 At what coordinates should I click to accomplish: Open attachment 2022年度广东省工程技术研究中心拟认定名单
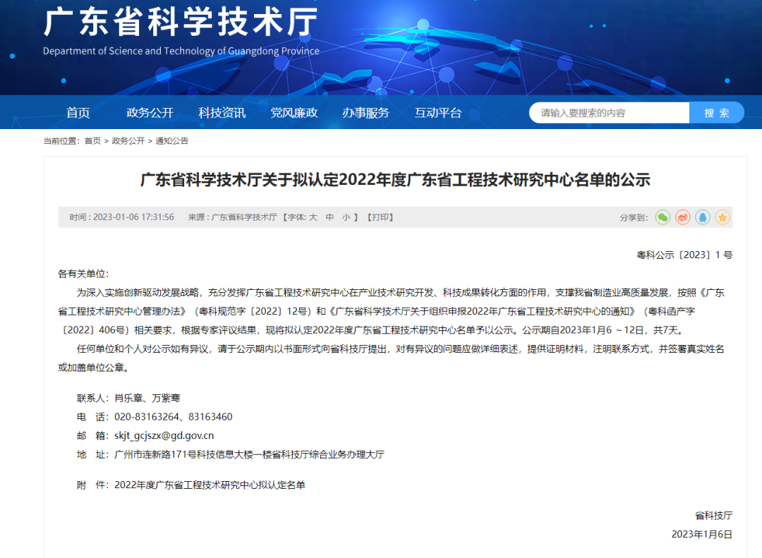(x=210, y=485)
